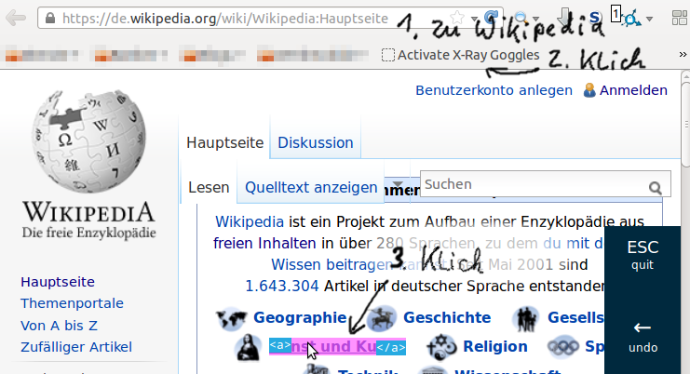Click Benutzerkonto anlegen link

pos(494,90)
